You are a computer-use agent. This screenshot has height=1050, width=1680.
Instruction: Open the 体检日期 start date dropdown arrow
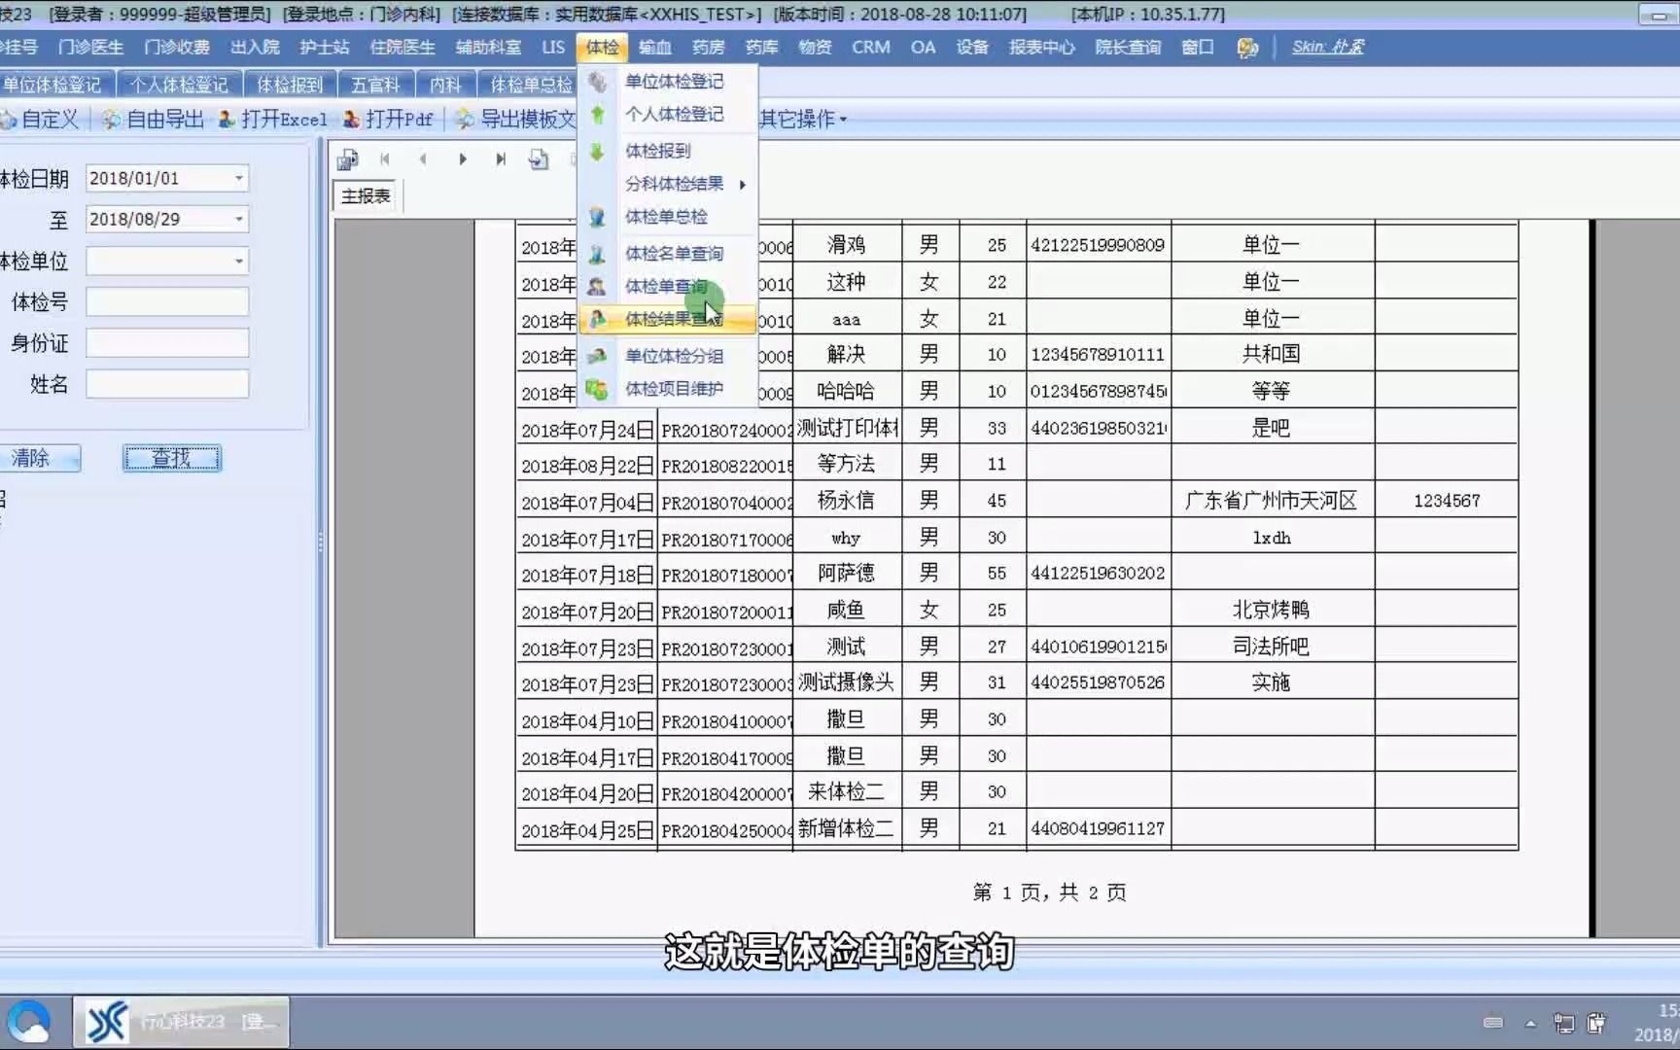coord(238,178)
